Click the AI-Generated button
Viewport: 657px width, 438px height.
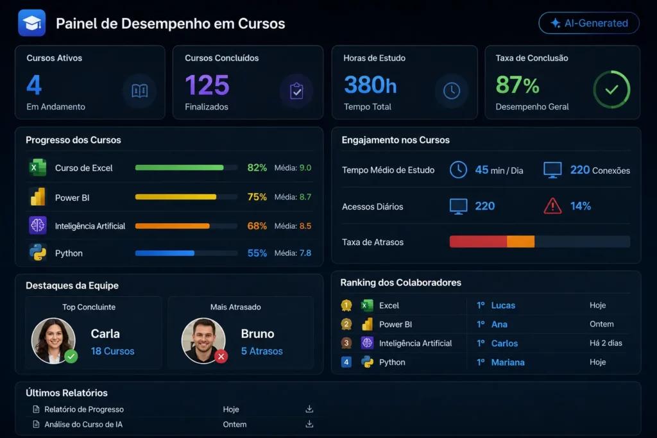tap(589, 23)
